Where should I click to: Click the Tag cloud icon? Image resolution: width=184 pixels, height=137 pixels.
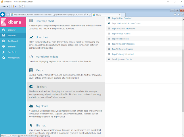click(x=31, y=106)
